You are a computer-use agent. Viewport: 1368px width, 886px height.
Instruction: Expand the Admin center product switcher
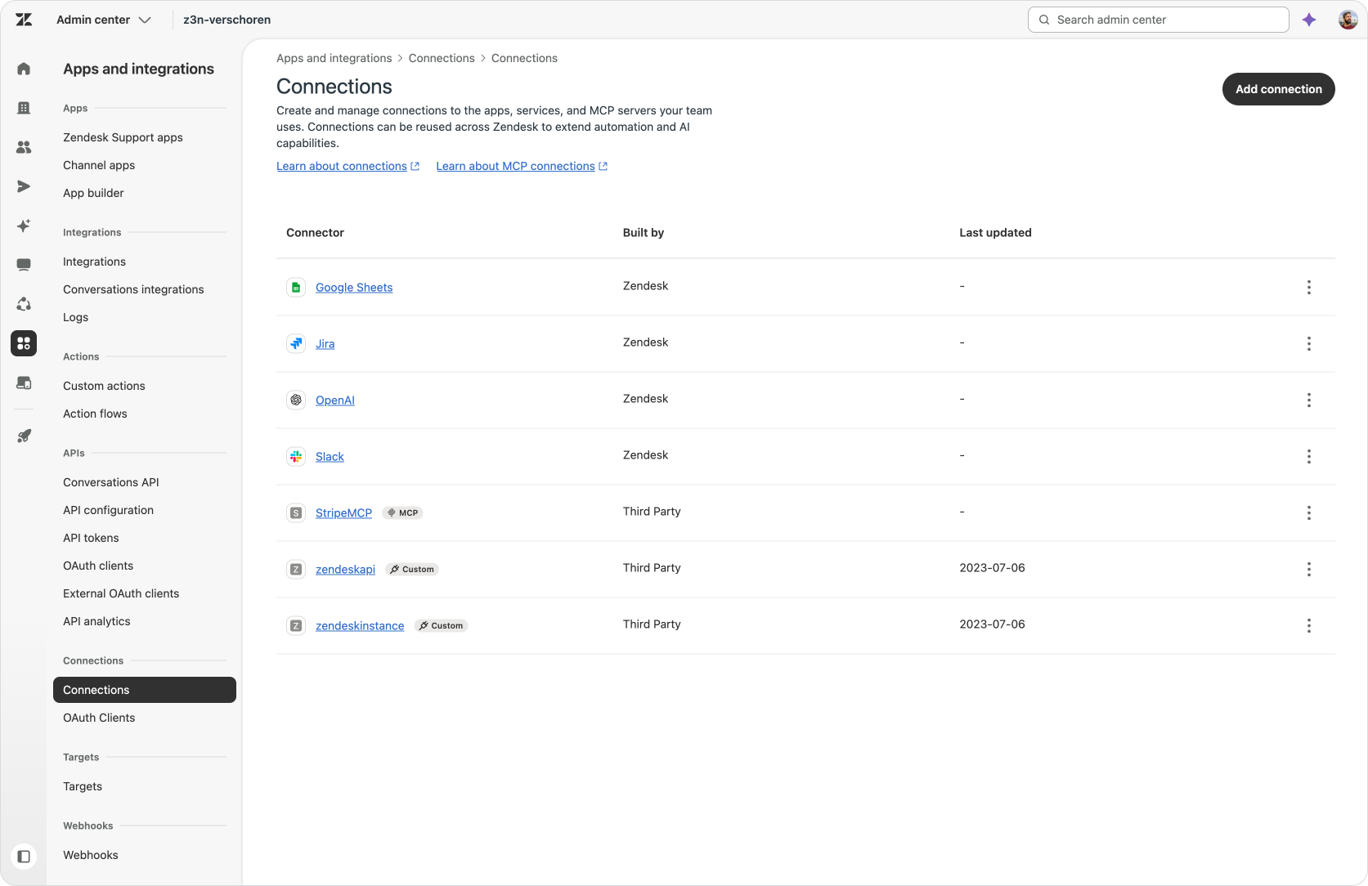coord(104,20)
